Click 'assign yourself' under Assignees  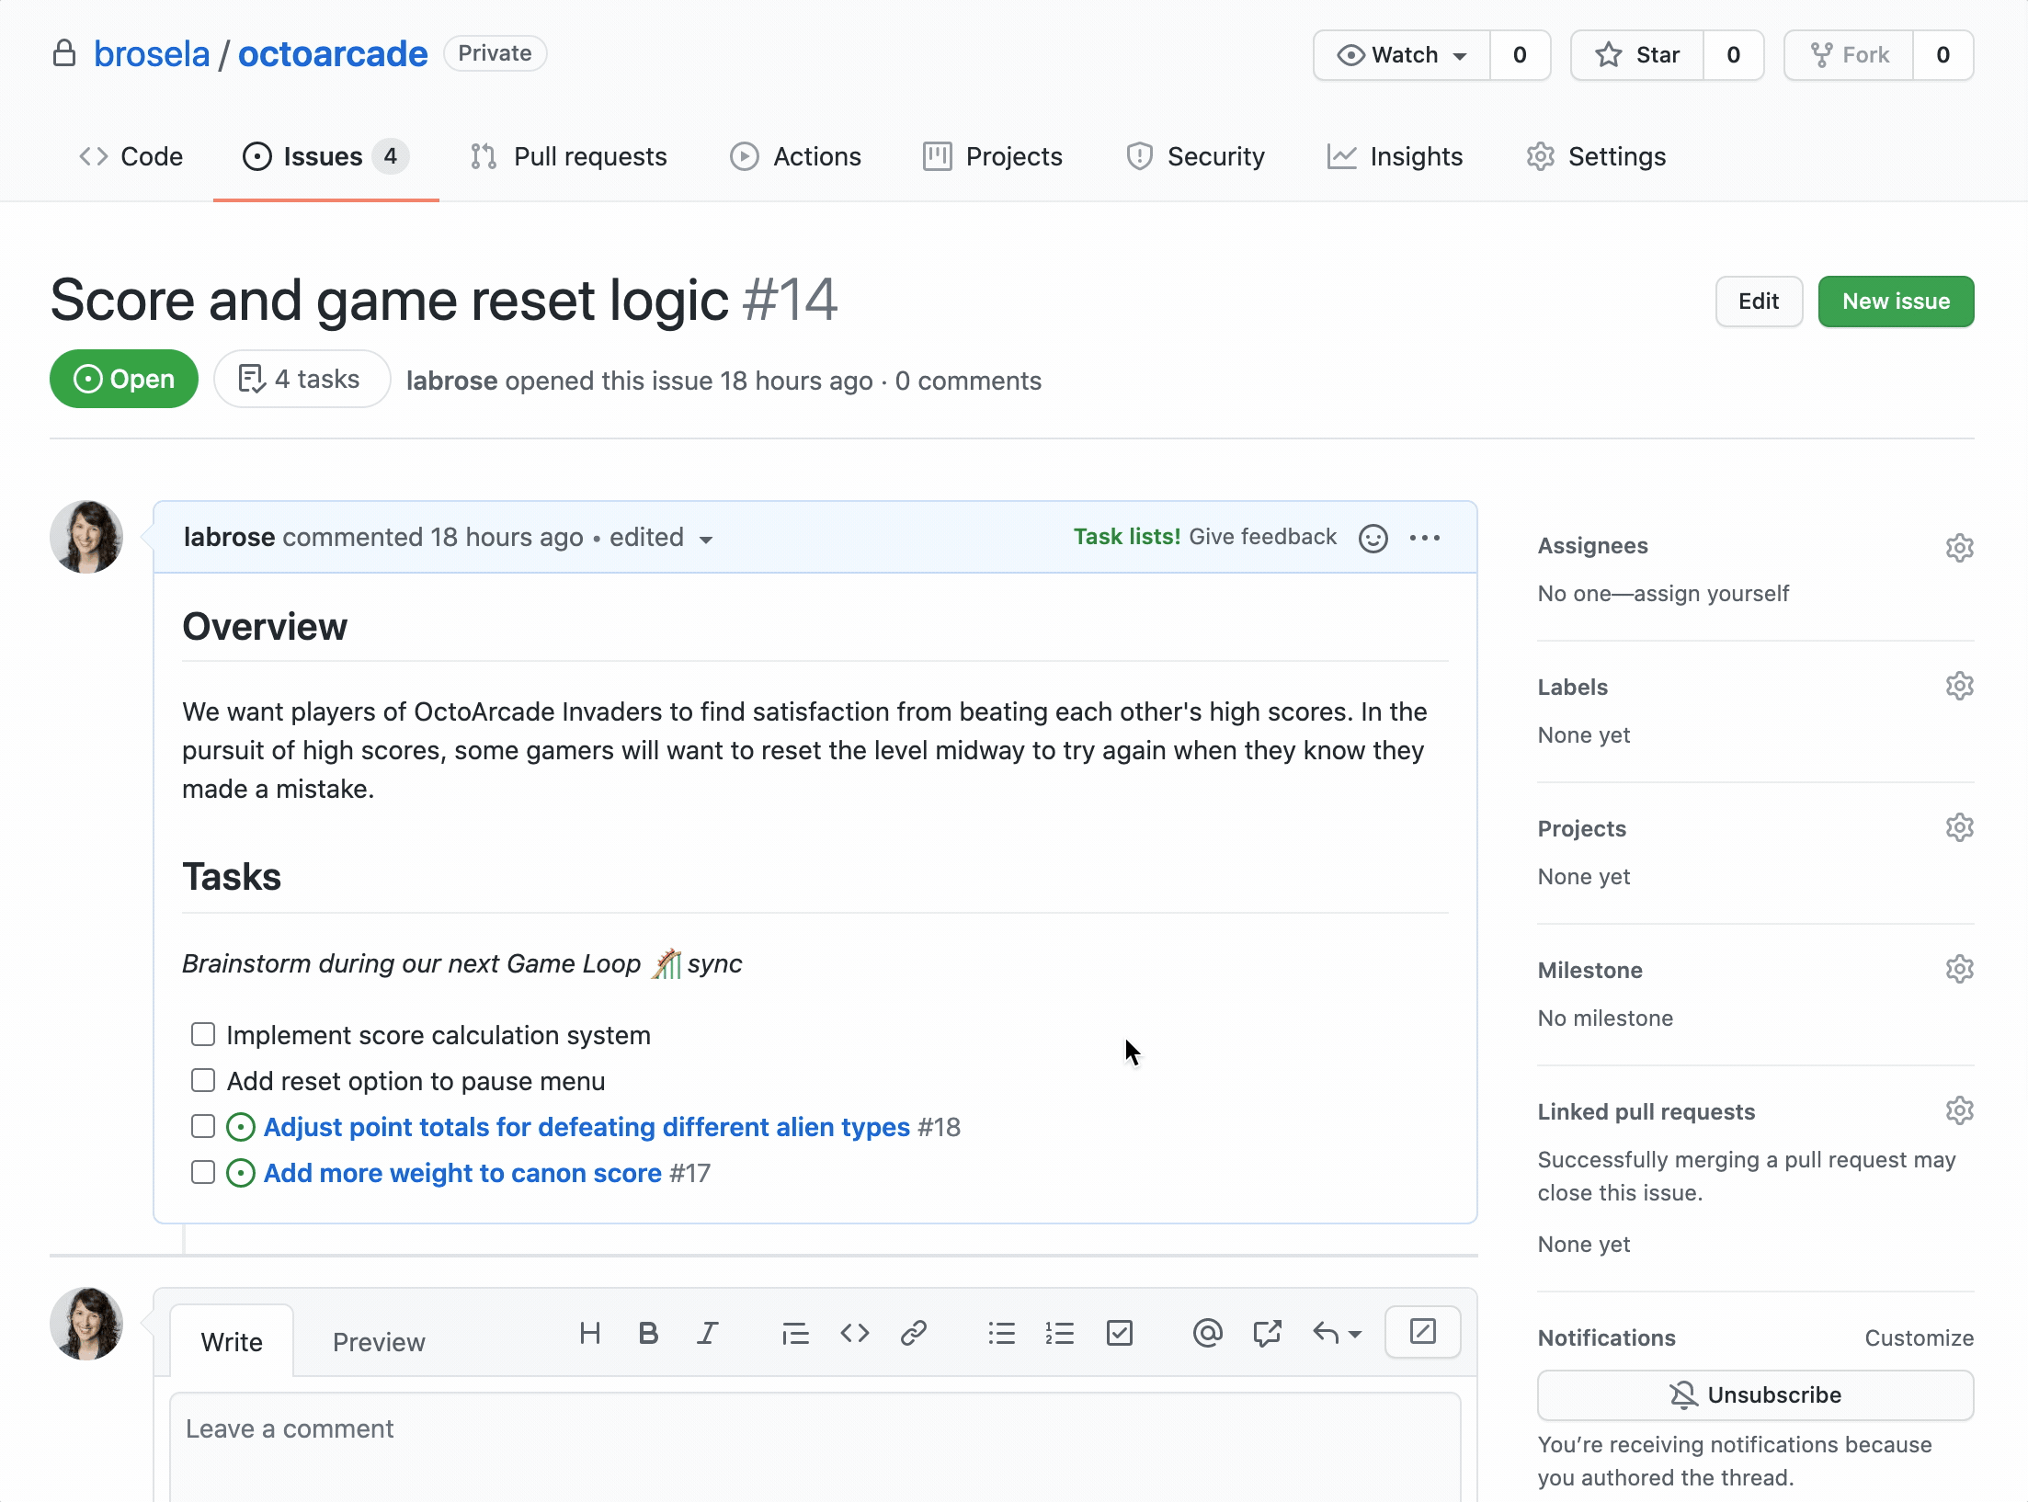pyautogui.click(x=1712, y=594)
